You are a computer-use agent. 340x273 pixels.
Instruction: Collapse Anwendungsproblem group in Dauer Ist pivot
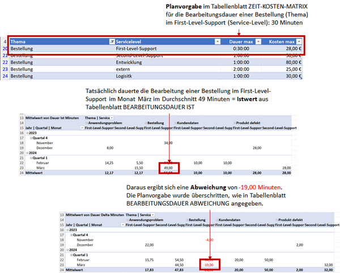click(87, 123)
